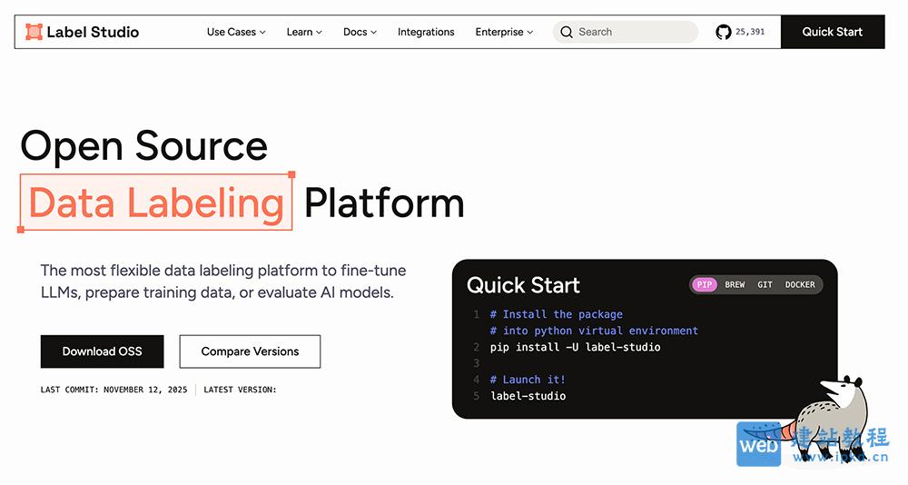The image size is (908, 485).
Task: Switch to the DOCKER install tab
Action: (x=800, y=284)
